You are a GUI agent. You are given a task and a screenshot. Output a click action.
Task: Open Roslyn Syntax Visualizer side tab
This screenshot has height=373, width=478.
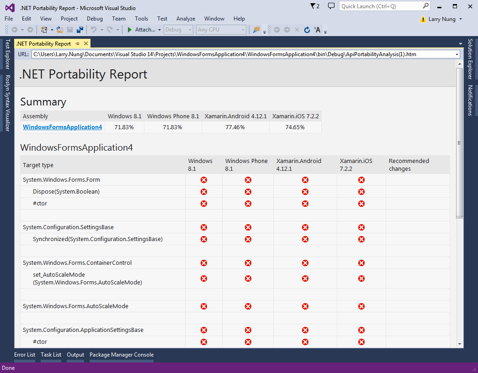point(7,103)
